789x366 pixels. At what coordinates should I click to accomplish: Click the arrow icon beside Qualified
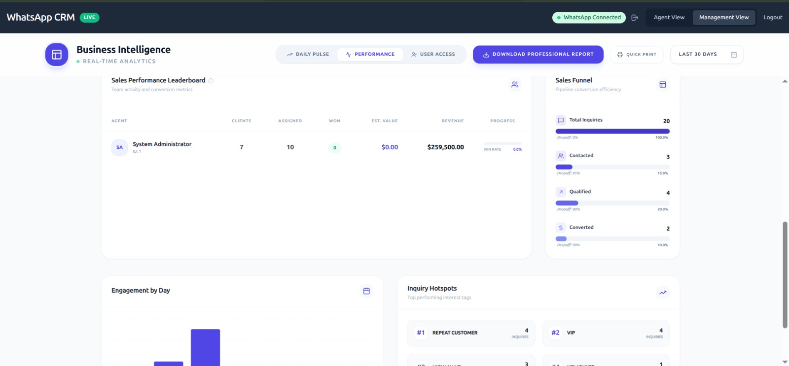561,192
